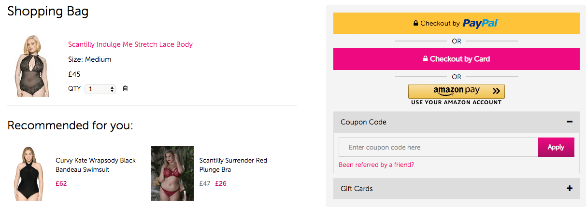Pay using the Amazon Pay button

456,91
